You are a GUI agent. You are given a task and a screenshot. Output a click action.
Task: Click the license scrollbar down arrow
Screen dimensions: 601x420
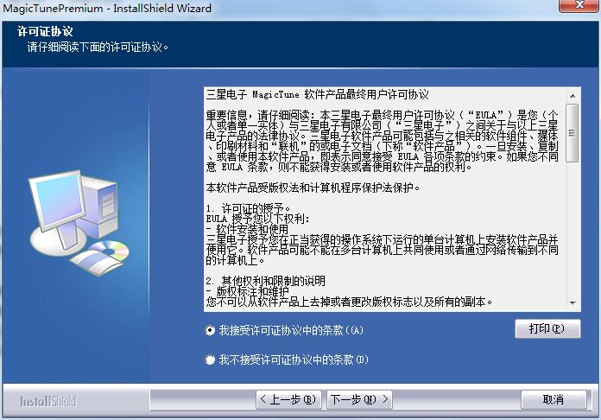click(573, 302)
